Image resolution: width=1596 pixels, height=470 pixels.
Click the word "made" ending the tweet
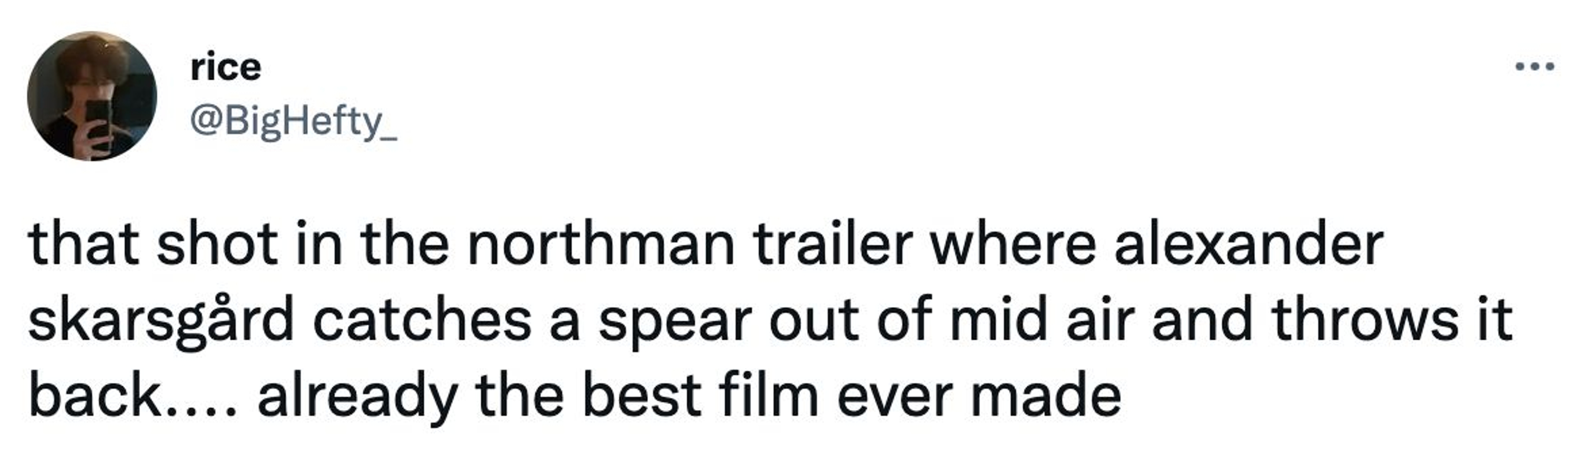tap(1046, 396)
